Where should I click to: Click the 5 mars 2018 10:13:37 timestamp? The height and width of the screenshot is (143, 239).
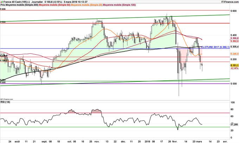pyautogui.click(x=76, y=2)
